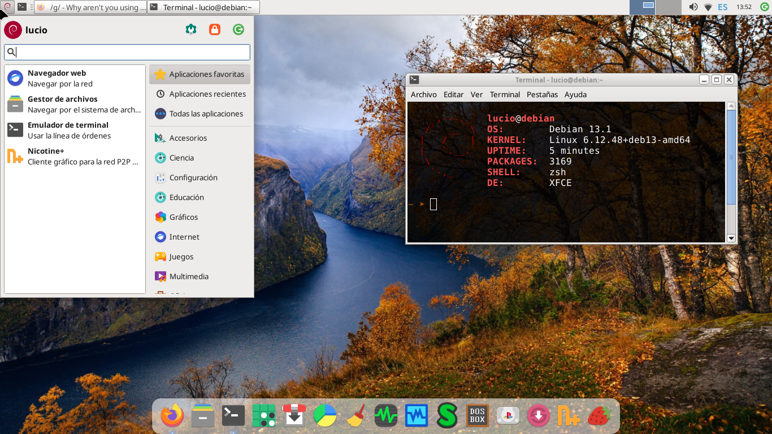Image resolution: width=772 pixels, height=434 pixels.
Task: Open the Terminal menu in the menu bar
Action: (x=505, y=94)
